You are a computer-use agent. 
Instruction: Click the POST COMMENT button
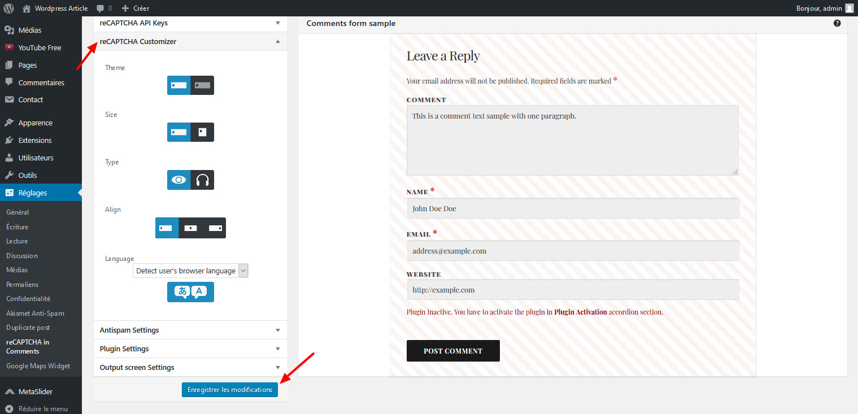click(x=453, y=351)
